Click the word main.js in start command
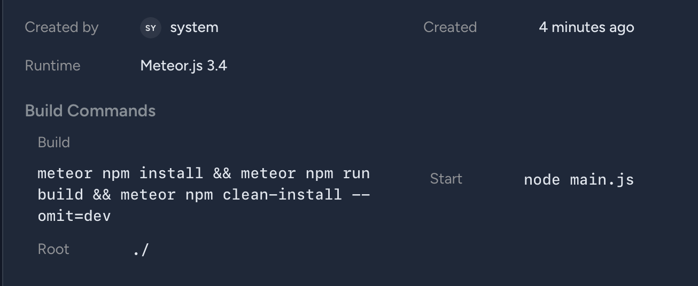Viewport: 698px width, 286px height. [x=602, y=179]
